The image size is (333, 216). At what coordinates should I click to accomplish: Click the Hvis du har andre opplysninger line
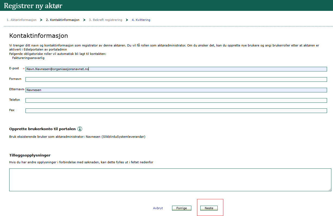[x=81, y=162]
